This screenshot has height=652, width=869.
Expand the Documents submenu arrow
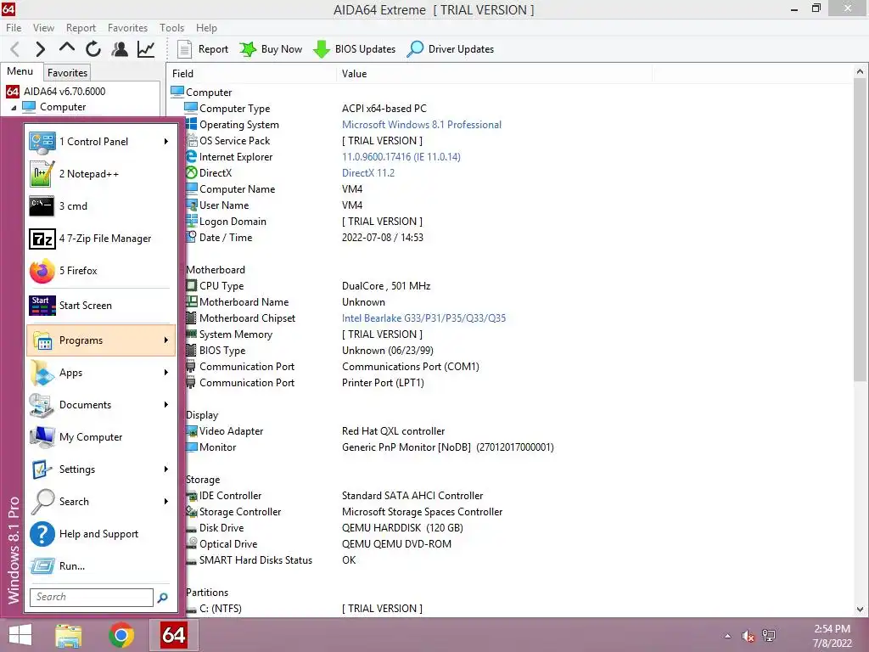click(x=165, y=405)
